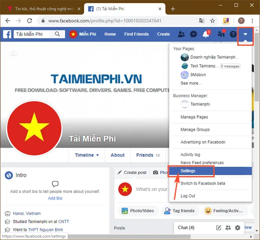Click the Chrome translate page icon
This screenshot has height=240, width=260.
tap(201, 21)
